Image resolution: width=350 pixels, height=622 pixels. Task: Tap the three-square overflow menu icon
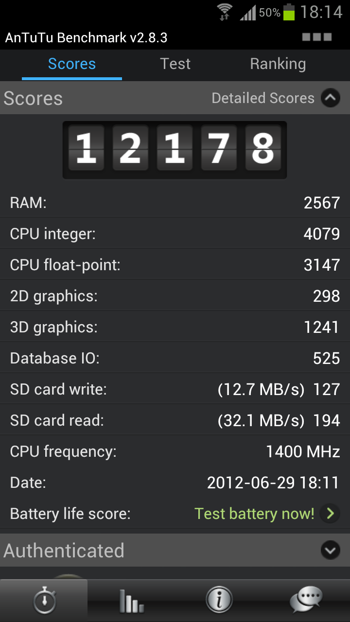coord(317,37)
